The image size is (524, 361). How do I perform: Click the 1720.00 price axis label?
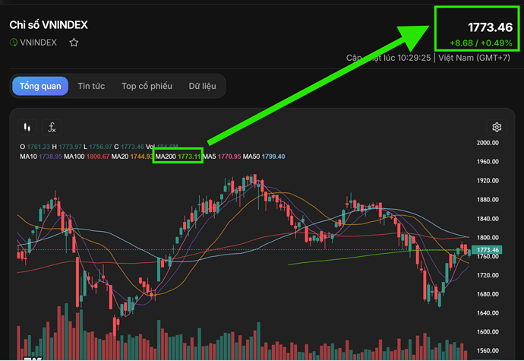[488, 275]
